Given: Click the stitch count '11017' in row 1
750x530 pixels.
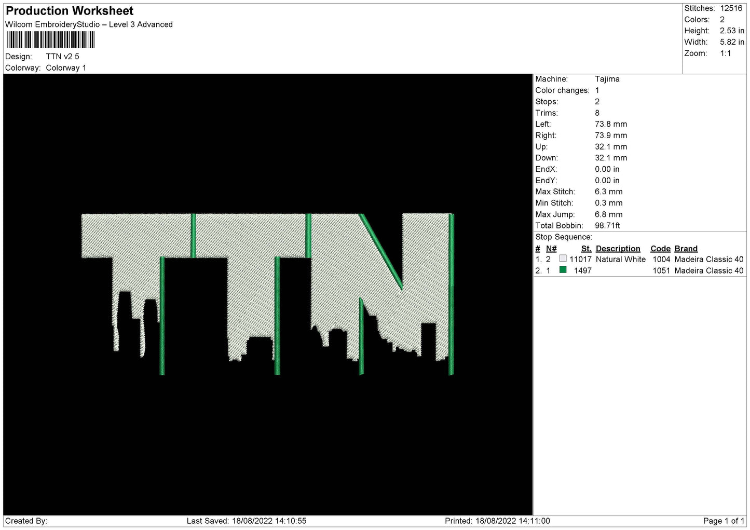Looking at the screenshot, I should pos(580,260).
